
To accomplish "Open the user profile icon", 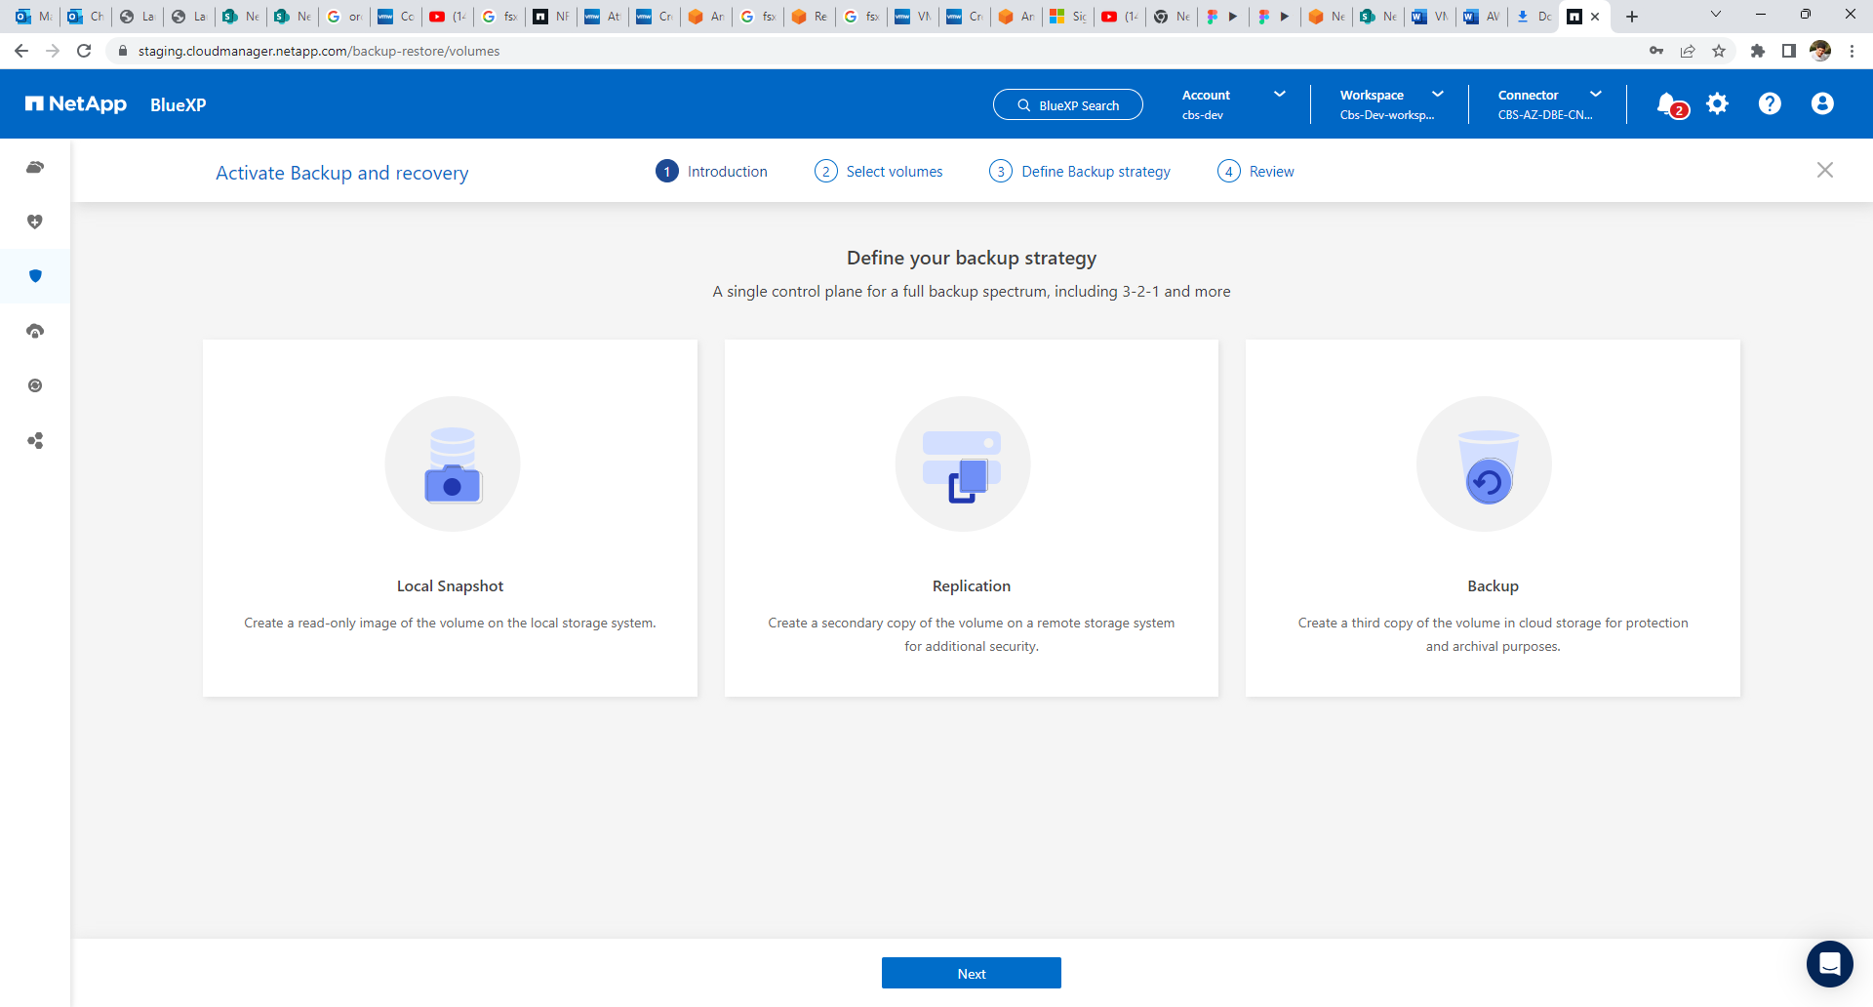I will pos(1822,104).
